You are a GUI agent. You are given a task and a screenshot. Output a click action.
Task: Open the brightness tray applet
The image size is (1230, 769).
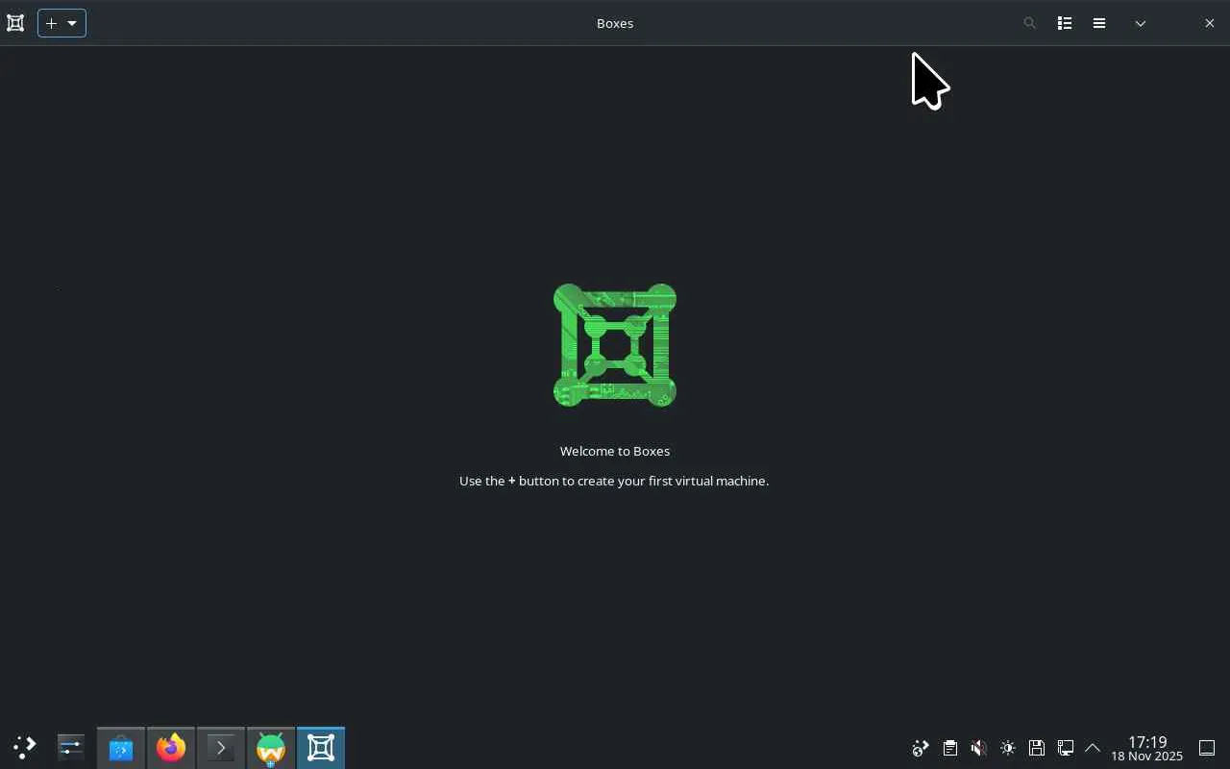[x=1007, y=748]
